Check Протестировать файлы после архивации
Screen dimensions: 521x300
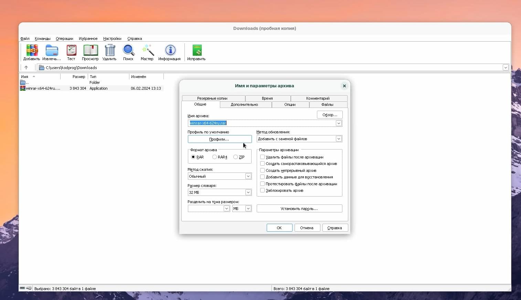pyautogui.click(x=262, y=184)
